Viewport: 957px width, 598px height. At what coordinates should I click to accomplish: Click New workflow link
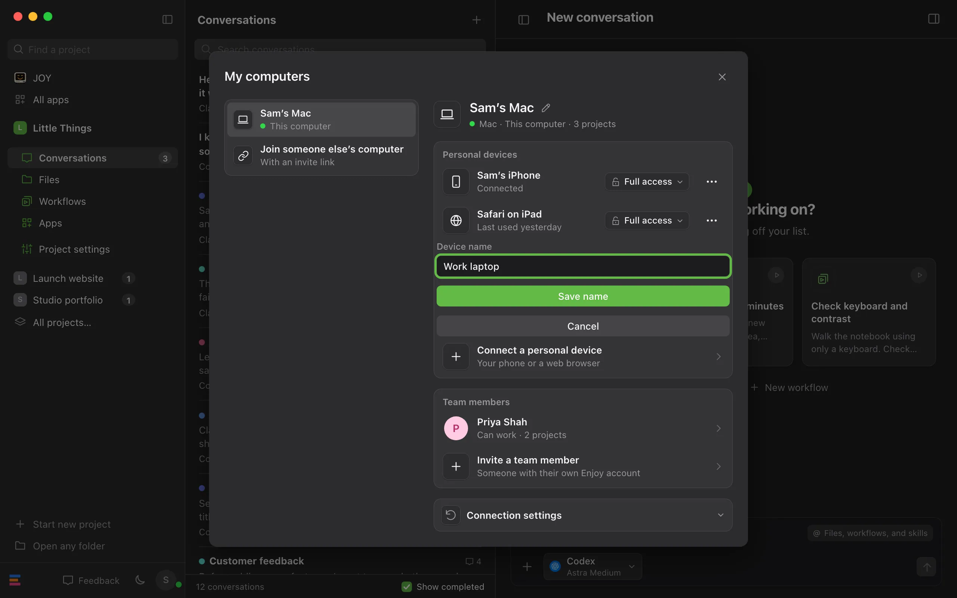pyautogui.click(x=789, y=388)
